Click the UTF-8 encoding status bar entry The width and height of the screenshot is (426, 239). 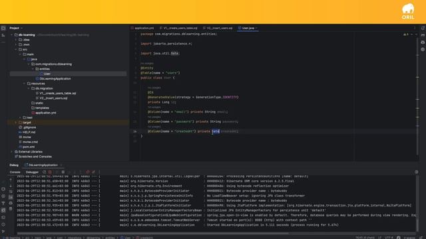pos(389,238)
